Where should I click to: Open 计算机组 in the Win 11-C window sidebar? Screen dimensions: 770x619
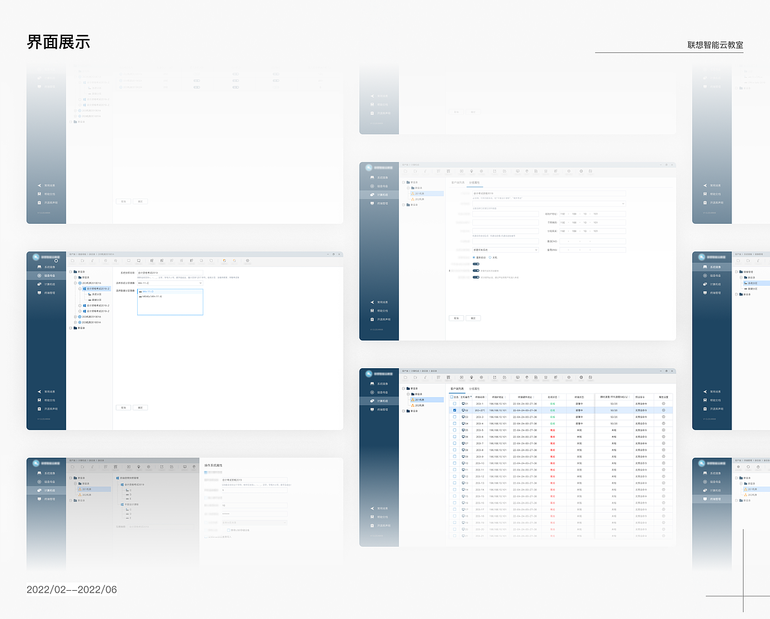46,285
